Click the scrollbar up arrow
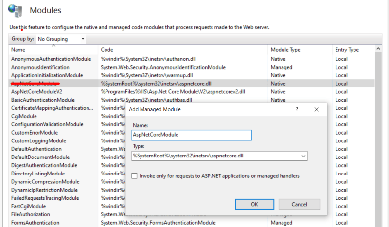This screenshot has width=389, height=227. (378, 49)
